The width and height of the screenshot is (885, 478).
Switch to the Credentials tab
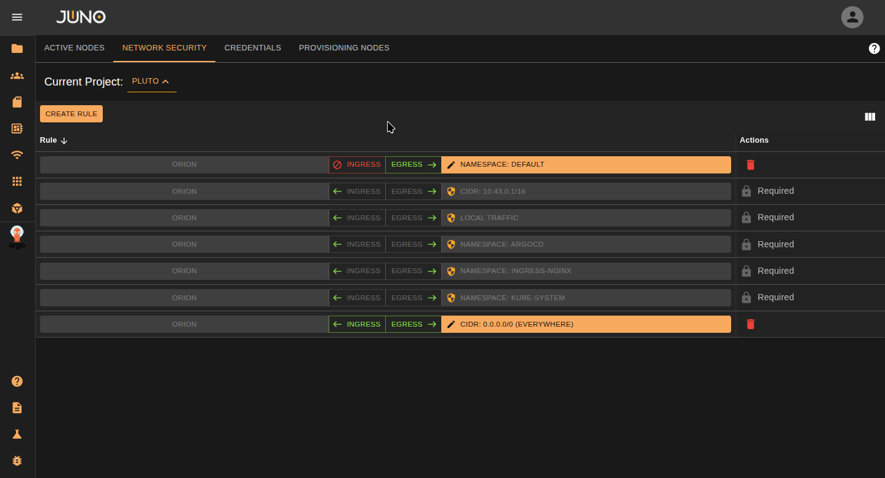tap(252, 48)
